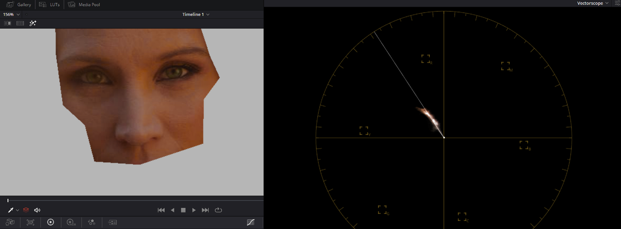The width and height of the screenshot is (621, 229).
Task: Click the yellow Y target on vectorscope
Action: 364,131
